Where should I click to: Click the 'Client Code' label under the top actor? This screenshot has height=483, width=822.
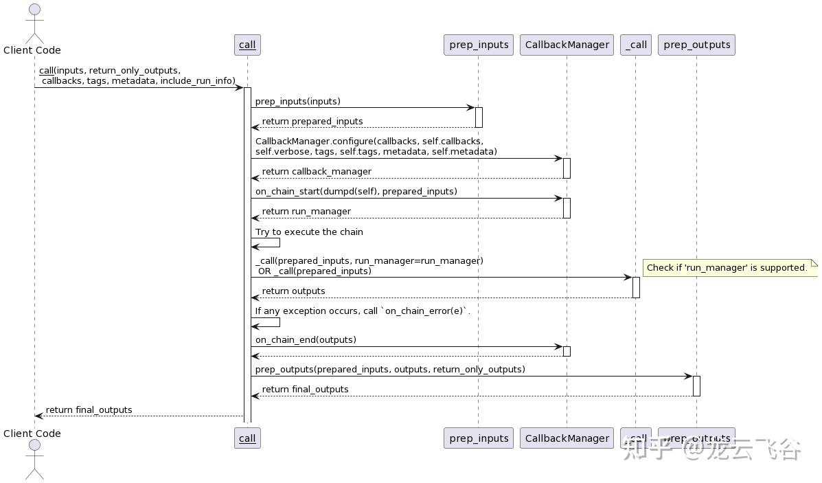32,50
